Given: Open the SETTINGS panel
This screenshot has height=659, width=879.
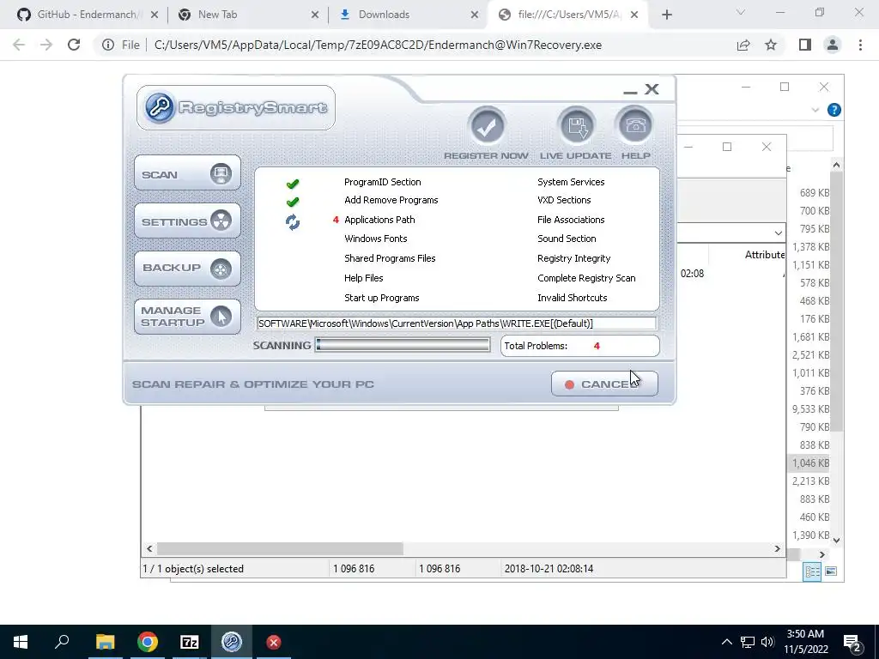Looking at the screenshot, I should [187, 221].
